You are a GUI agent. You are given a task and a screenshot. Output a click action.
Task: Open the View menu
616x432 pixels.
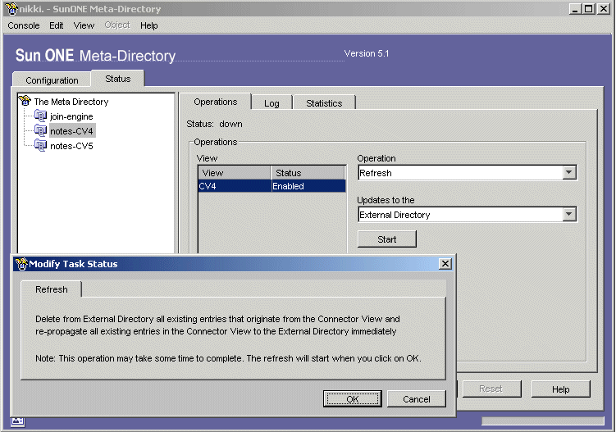[84, 25]
